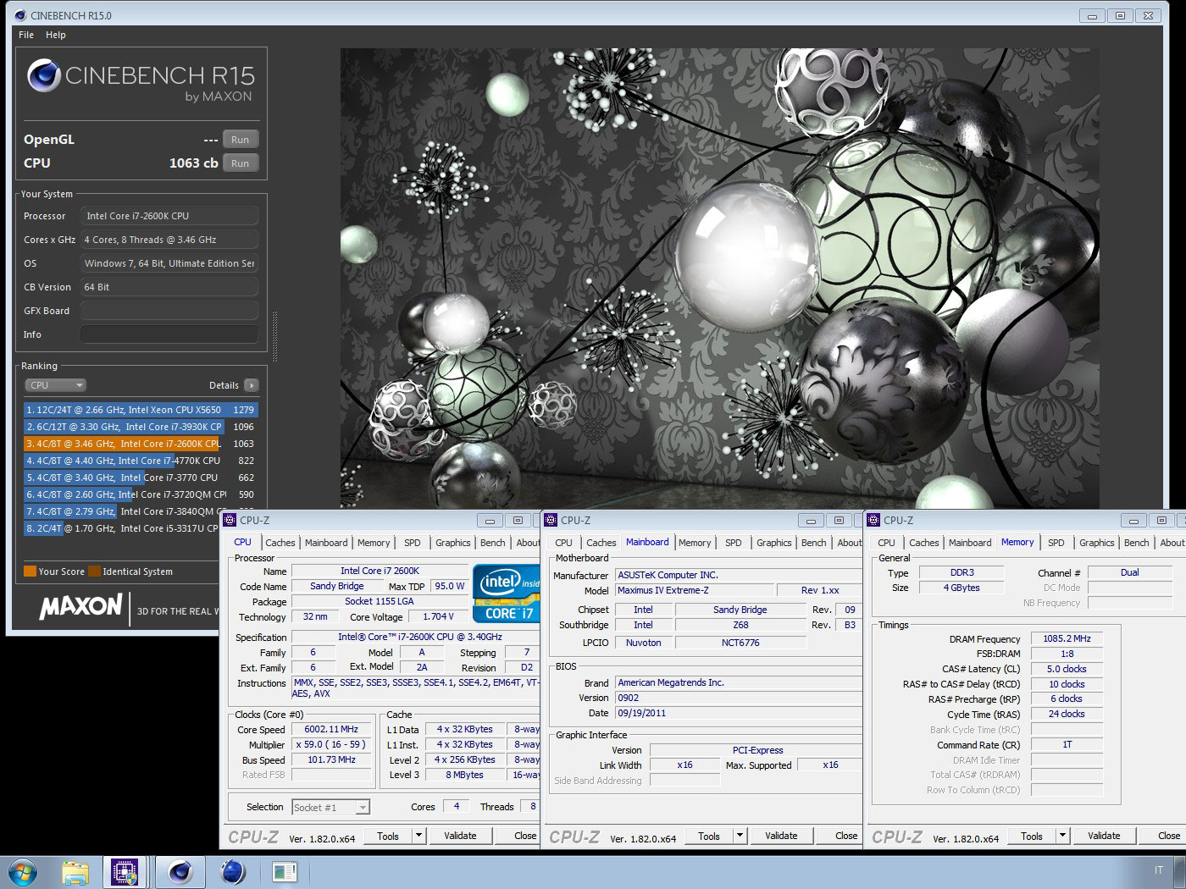Click the orange Your Score swatch
This screenshot has height=889, width=1186.
30,571
